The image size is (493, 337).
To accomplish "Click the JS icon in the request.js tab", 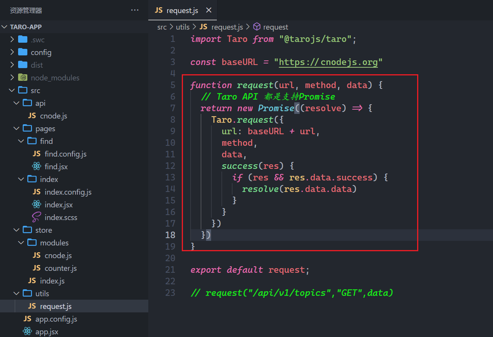I will tap(159, 10).
